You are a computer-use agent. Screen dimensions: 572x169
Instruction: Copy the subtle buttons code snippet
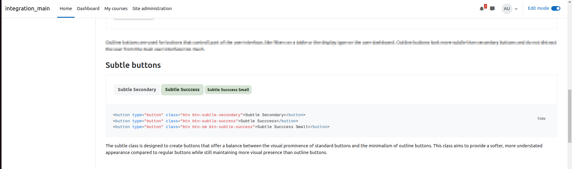pyautogui.click(x=541, y=118)
